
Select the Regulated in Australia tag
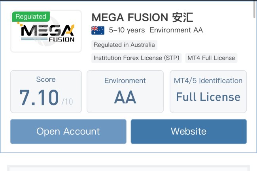[124, 45]
